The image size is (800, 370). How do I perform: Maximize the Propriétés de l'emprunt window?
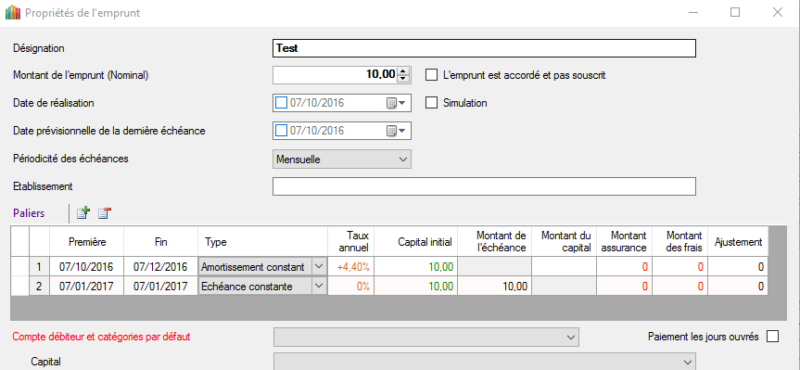pyautogui.click(x=735, y=12)
